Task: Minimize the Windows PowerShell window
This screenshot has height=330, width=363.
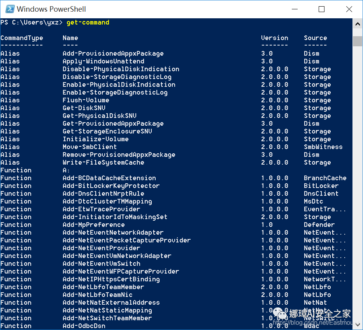Action: click(x=295, y=9)
